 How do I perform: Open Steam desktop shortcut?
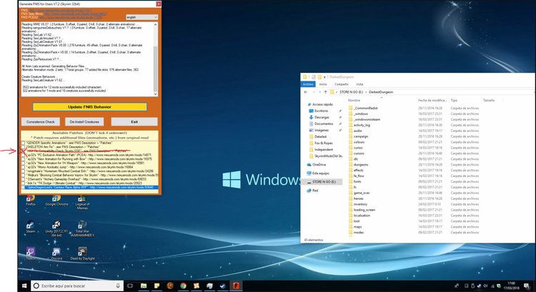pos(31,227)
